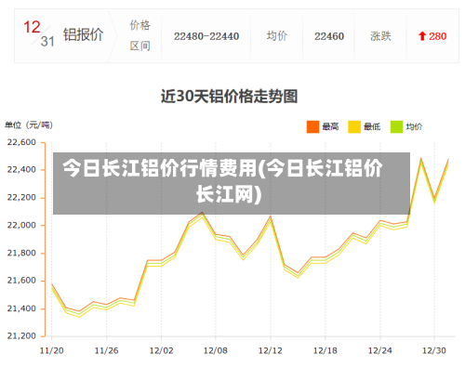Click the 12/18 x-axis date label
This screenshot has width=465, height=367.
coord(325,350)
